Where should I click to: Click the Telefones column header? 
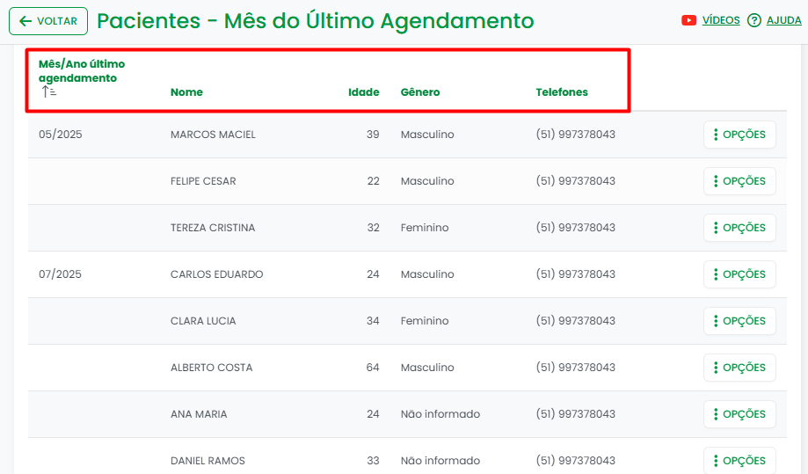(x=562, y=92)
